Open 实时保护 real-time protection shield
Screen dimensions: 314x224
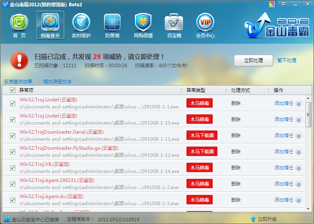pos(81,23)
